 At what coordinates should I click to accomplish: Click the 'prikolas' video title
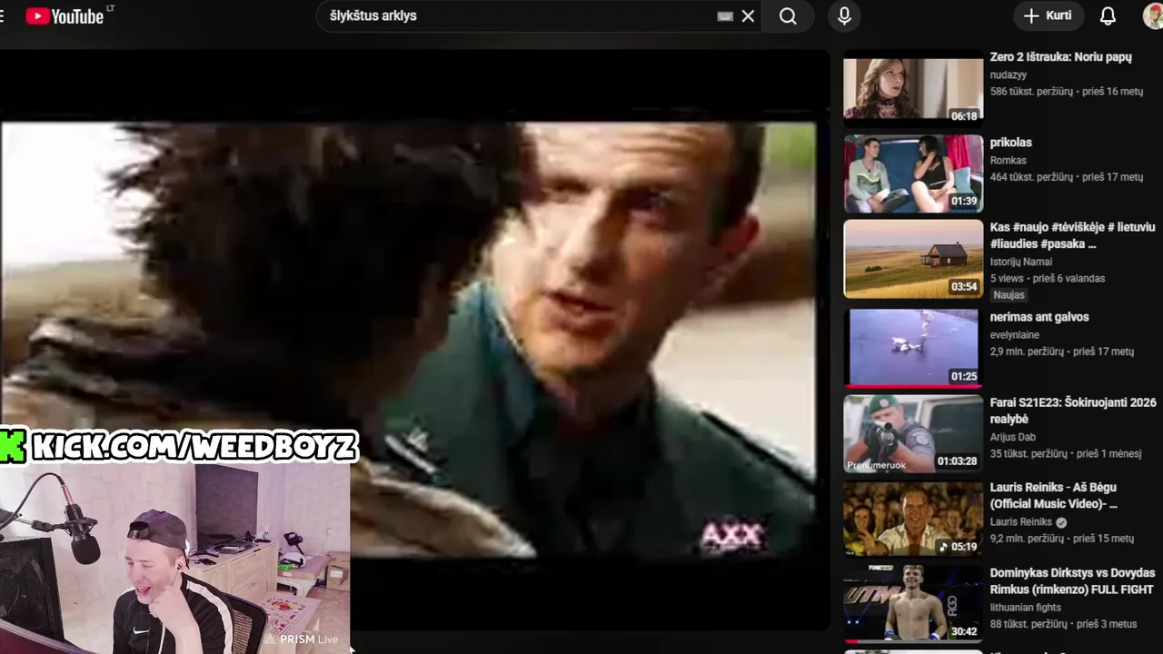[x=1010, y=143]
